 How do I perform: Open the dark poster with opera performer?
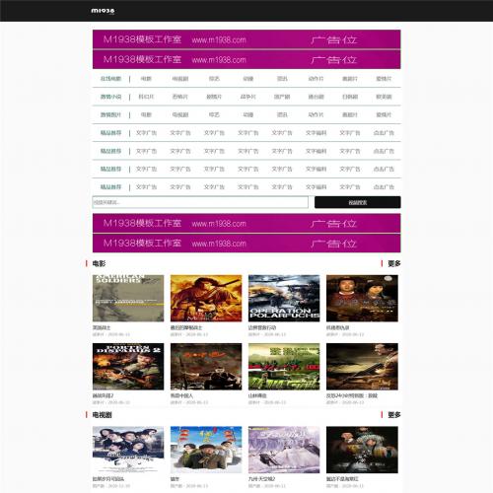tap(362, 450)
